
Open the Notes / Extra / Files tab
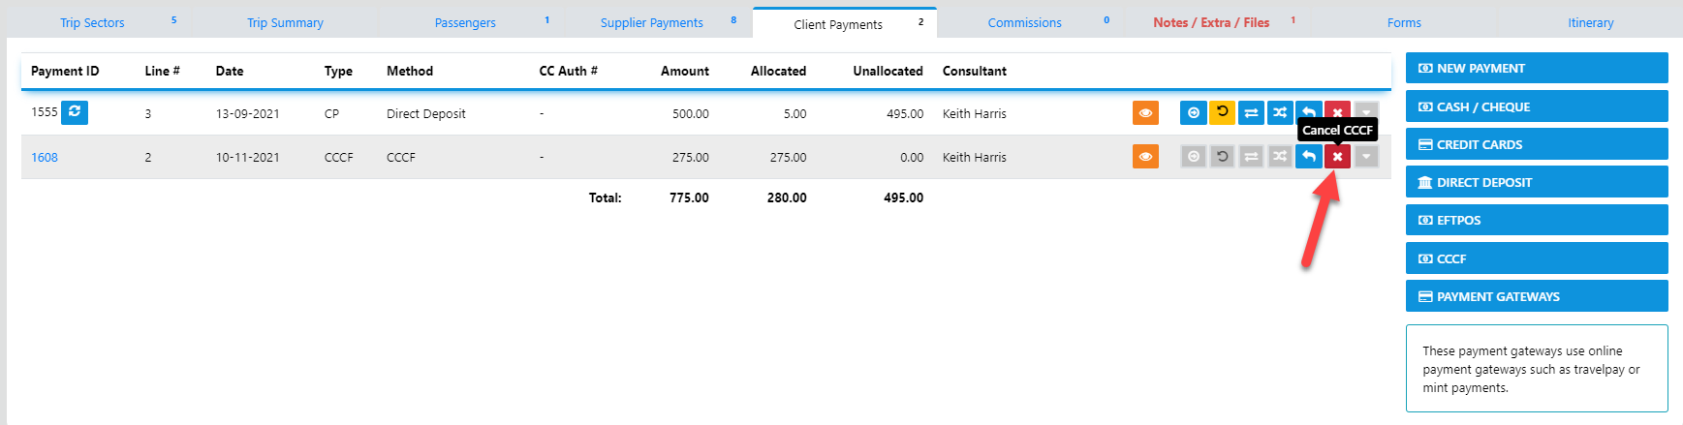coord(1211,22)
